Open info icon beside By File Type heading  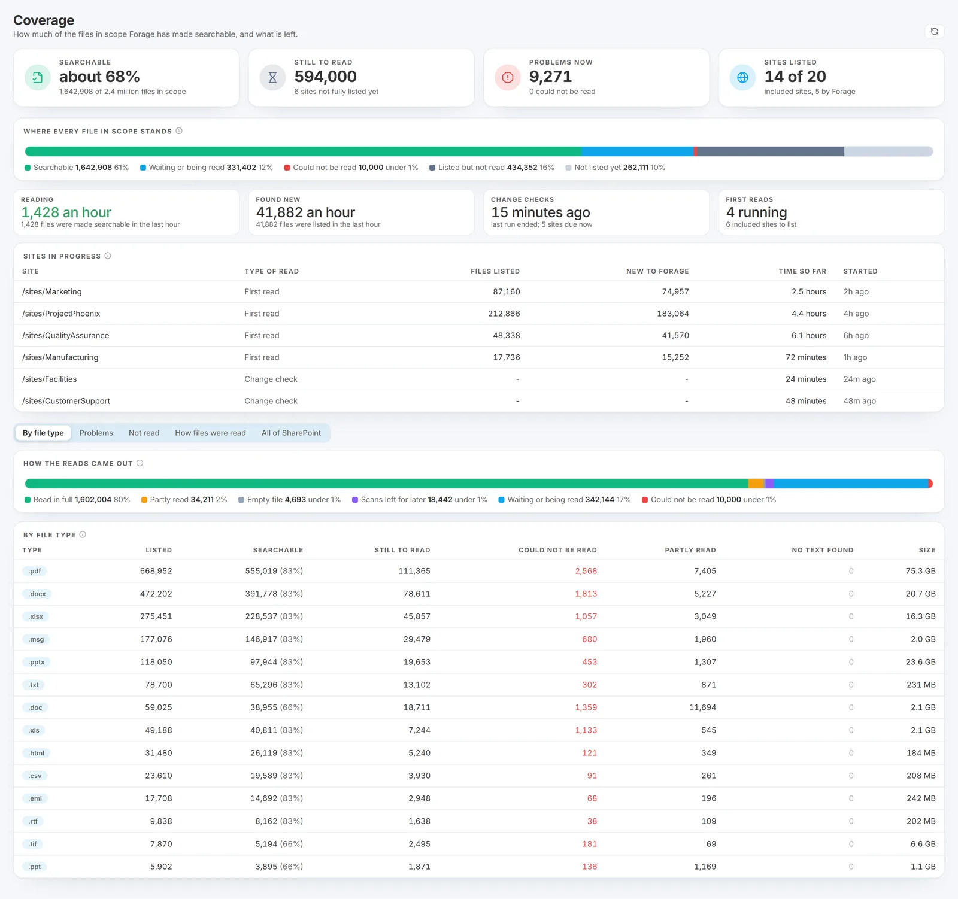(83, 534)
